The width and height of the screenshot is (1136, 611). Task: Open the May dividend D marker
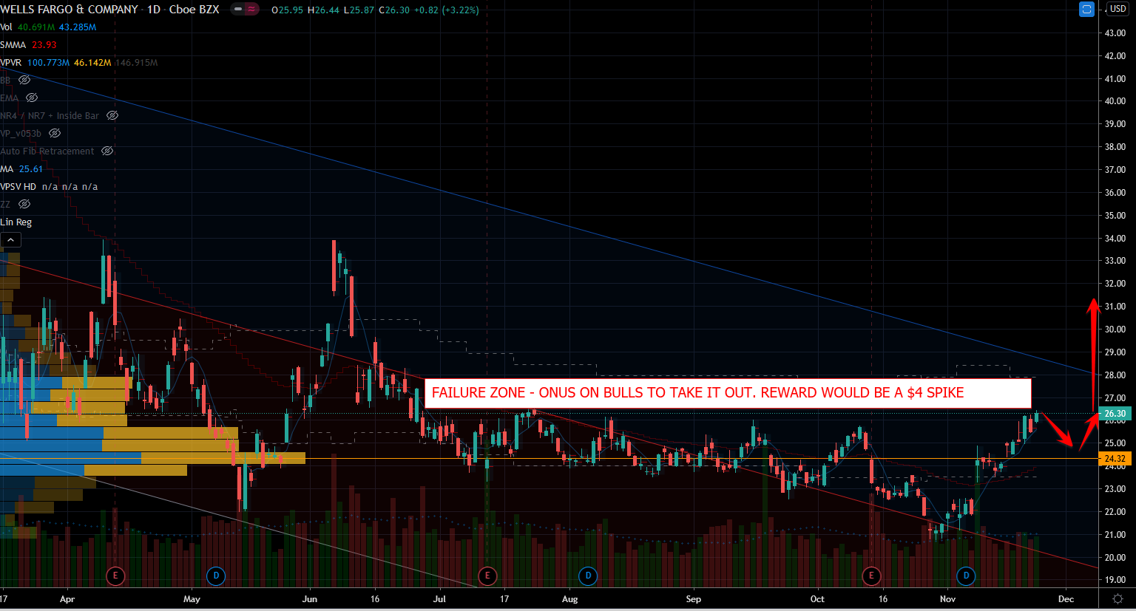point(216,576)
